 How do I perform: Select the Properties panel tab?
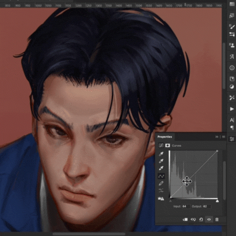coord(165,137)
